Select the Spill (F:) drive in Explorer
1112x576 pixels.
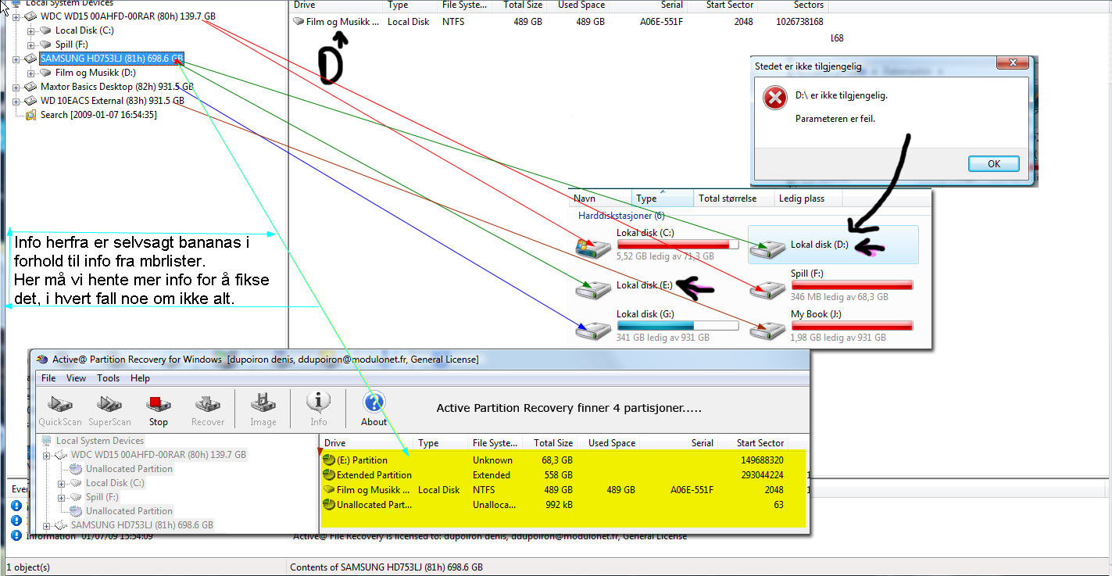(831, 285)
